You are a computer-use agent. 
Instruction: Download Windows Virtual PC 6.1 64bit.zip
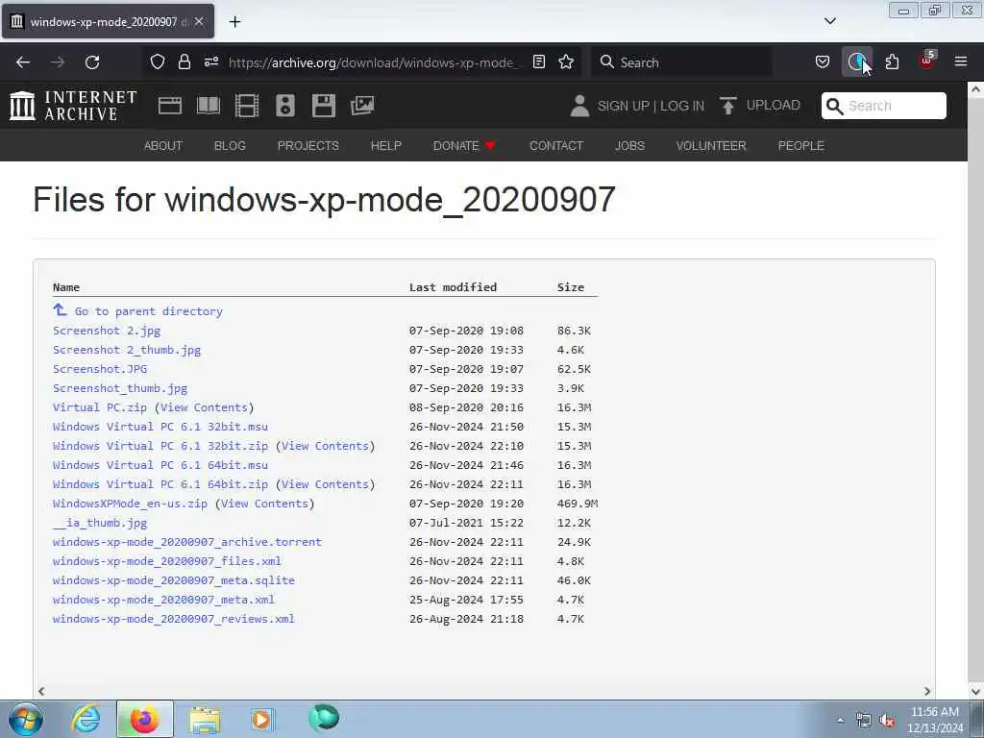click(x=160, y=484)
